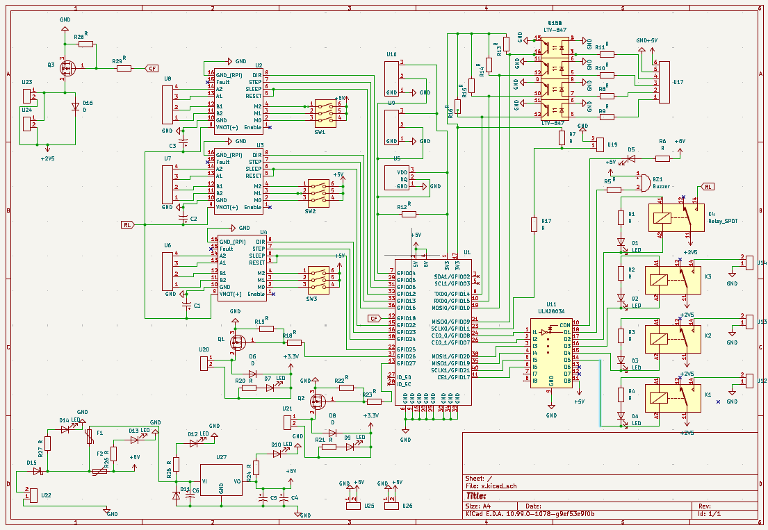
Task: Click the 'Title:' field in title block
Action: [x=475, y=496]
